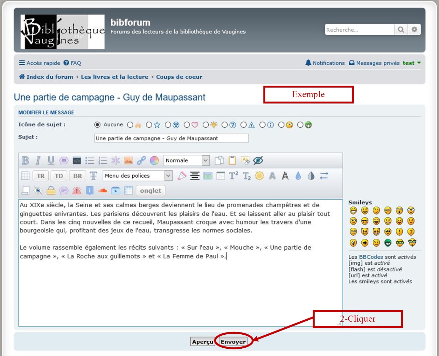Insert a URL with the chain link icon
The width and height of the screenshot is (439, 356).
tap(141, 160)
